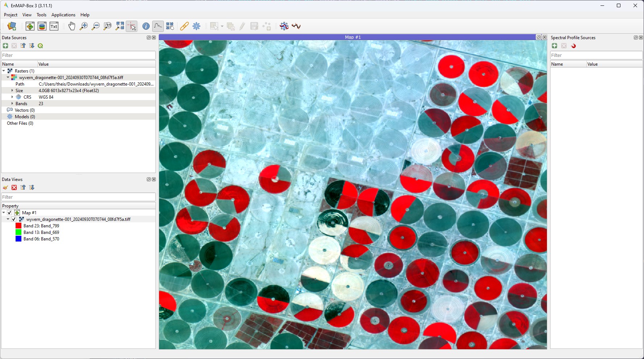Select the Pan map hand tool
This screenshot has height=359, width=644.
coord(72,26)
